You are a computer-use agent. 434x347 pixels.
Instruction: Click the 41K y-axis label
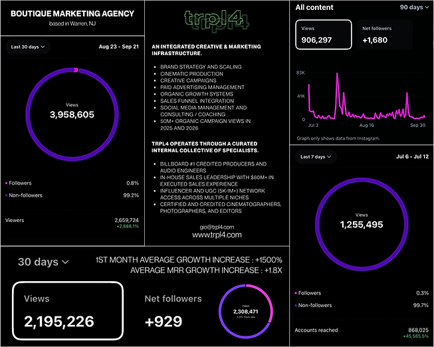tap(301, 96)
